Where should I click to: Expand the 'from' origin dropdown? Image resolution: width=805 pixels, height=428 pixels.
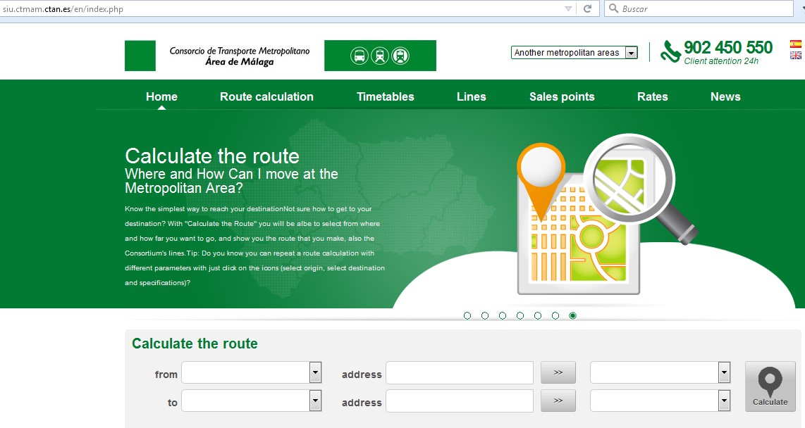click(x=315, y=373)
